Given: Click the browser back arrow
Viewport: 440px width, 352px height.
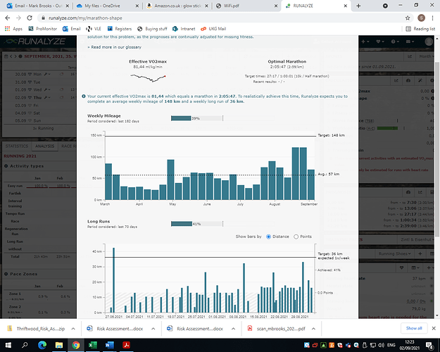Looking at the screenshot, I should (x=8, y=18).
